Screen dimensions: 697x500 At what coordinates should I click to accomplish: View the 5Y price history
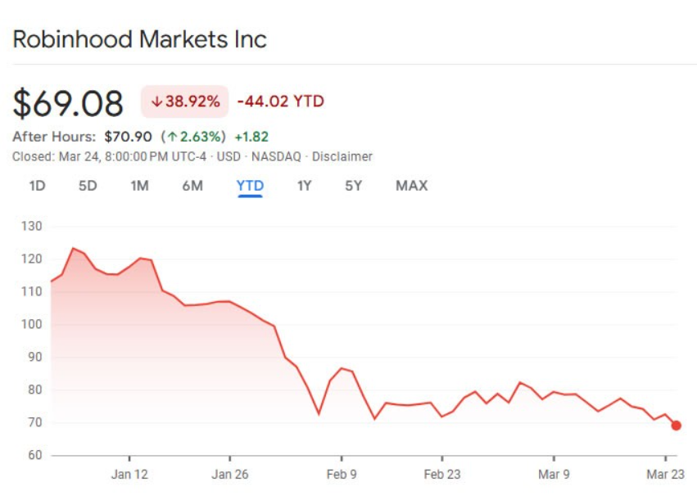click(x=353, y=186)
